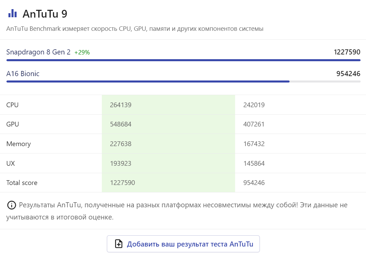Select the Memory row label

(19, 144)
